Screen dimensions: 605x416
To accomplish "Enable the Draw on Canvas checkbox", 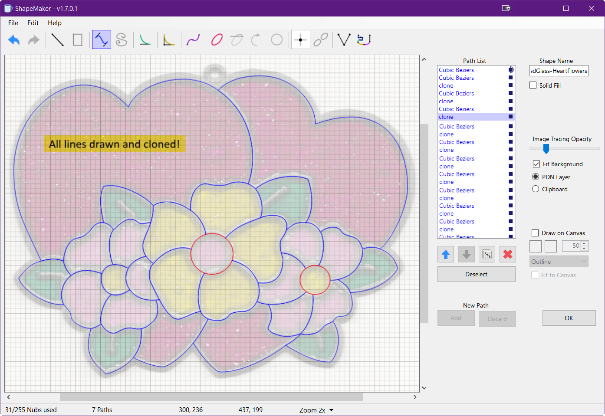I will click(535, 233).
